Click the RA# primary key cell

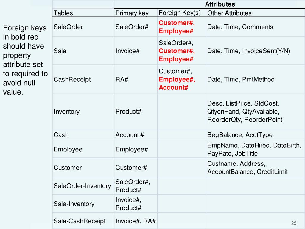click(x=122, y=79)
